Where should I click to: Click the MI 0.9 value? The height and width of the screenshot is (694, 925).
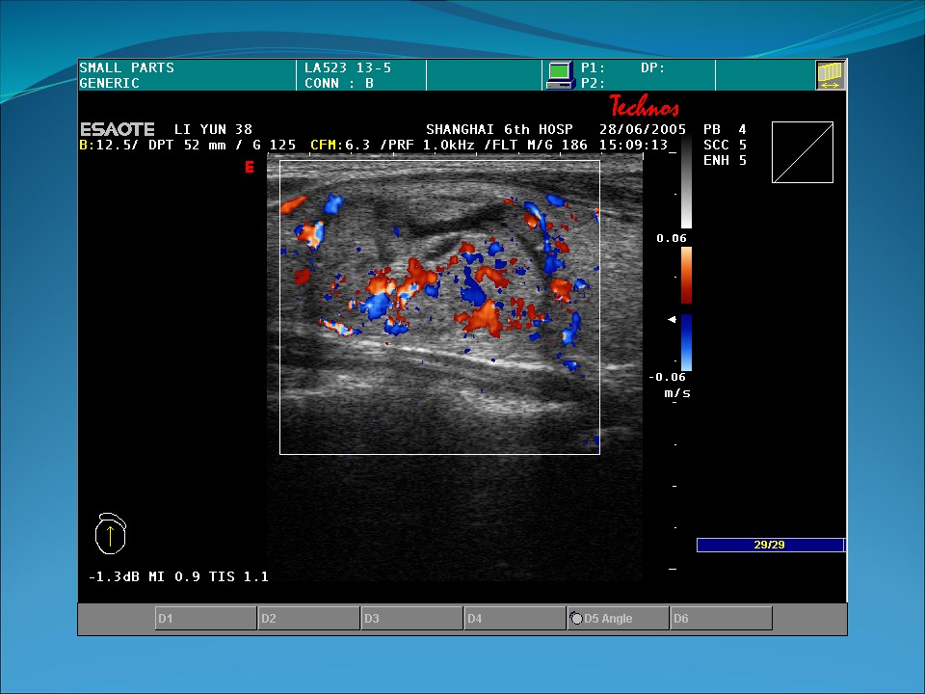tap(174, 576)
